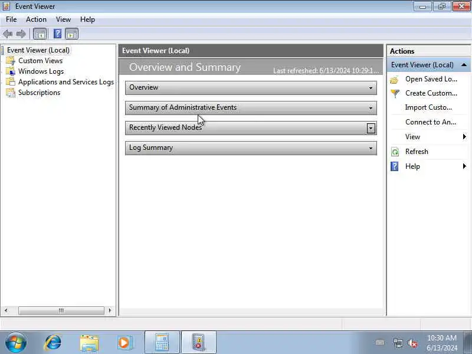Collapse the Event Viewer (Local) actions group
Image resolution: width=472 pixels, height=354 pixels.
coord(464,65)
